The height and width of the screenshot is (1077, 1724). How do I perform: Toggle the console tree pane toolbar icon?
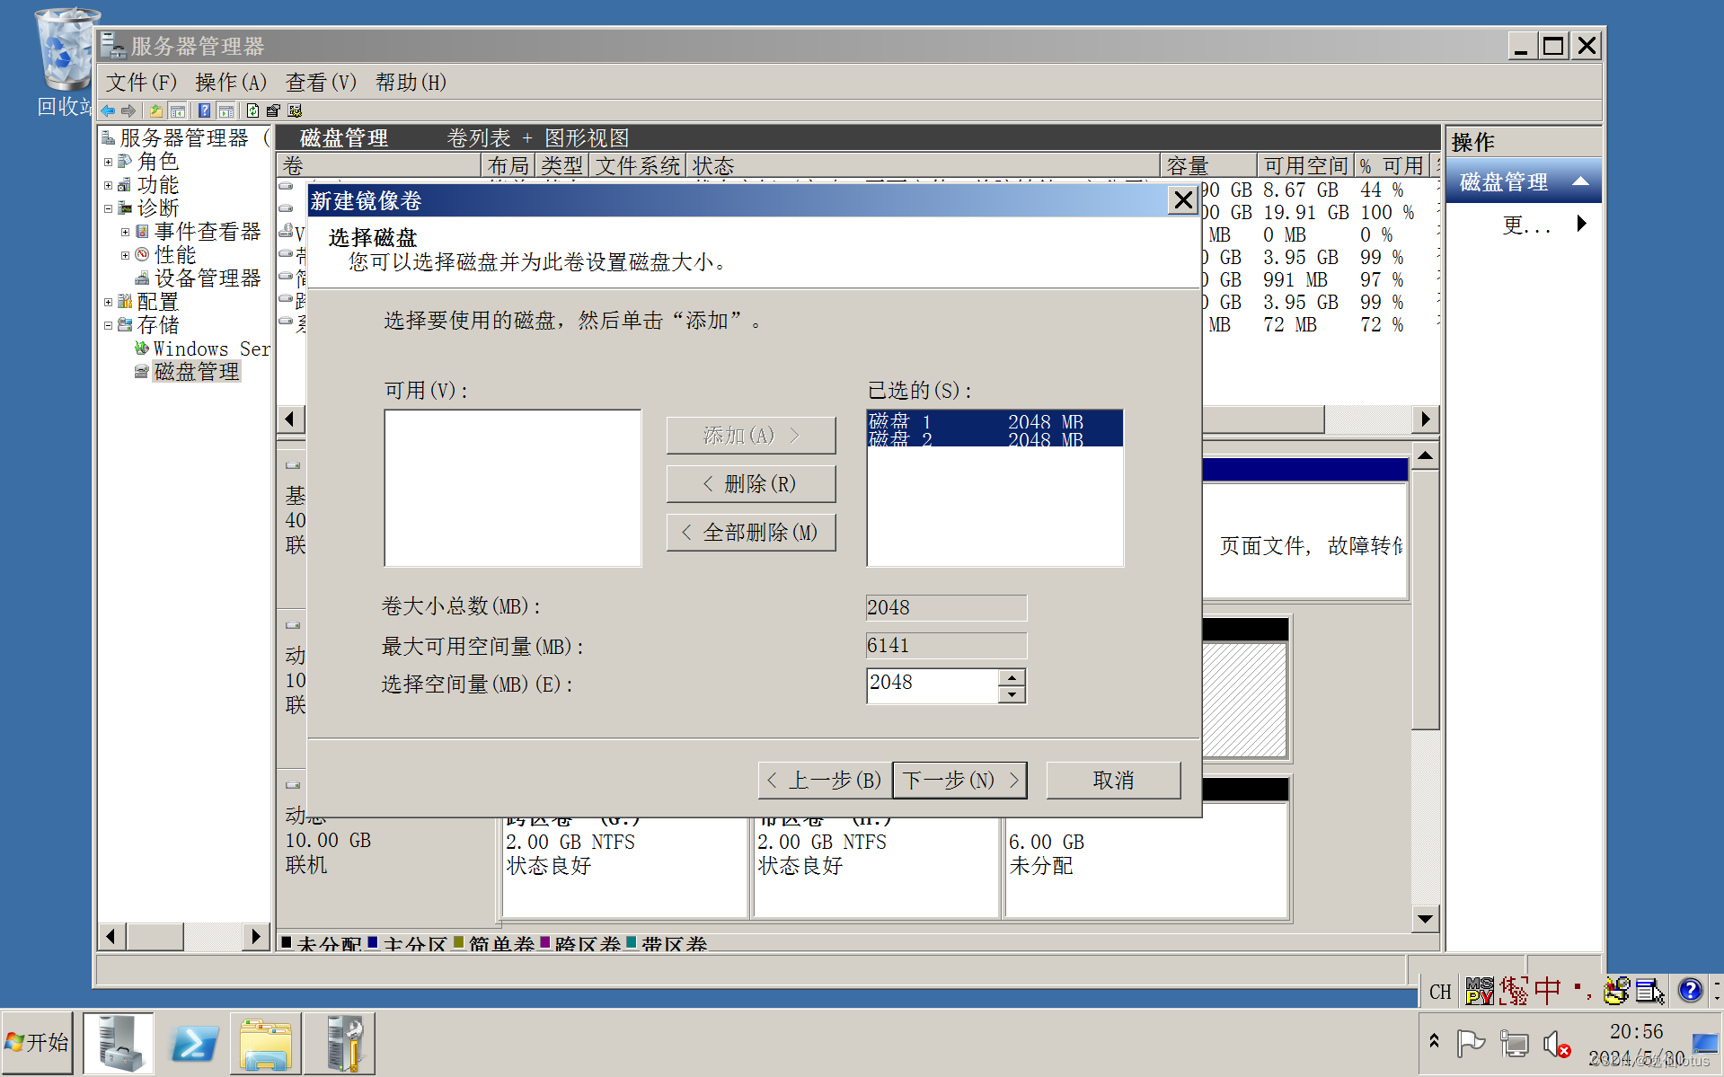tap(178, 110)
